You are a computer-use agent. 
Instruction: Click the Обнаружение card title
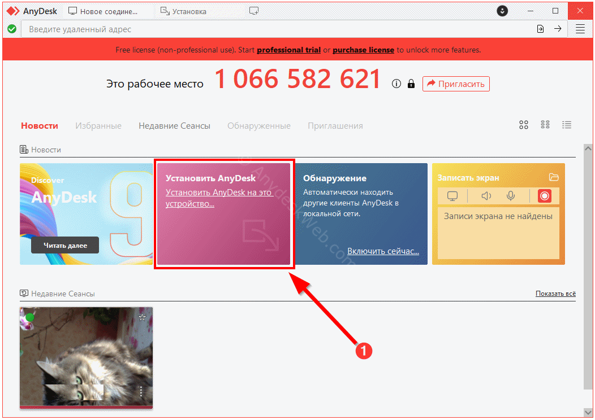coord(335,178)
